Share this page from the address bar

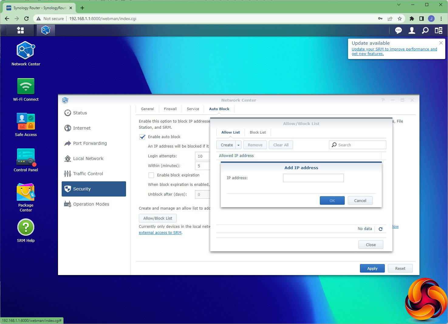(x=390, y=19)
